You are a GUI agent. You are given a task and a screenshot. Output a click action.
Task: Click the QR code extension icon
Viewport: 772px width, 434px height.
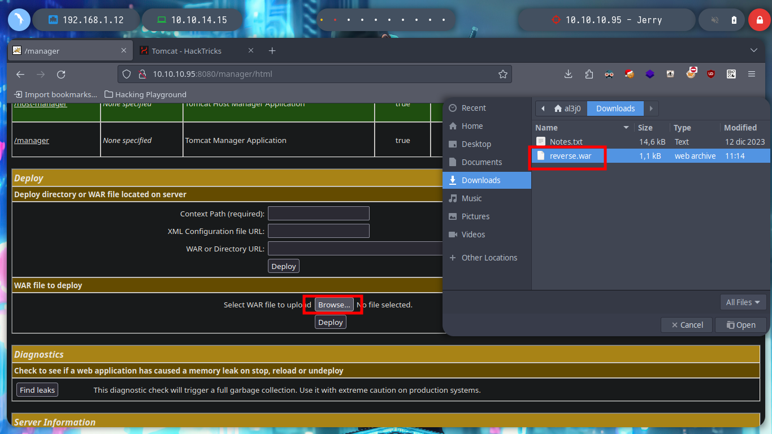[731, 74]
